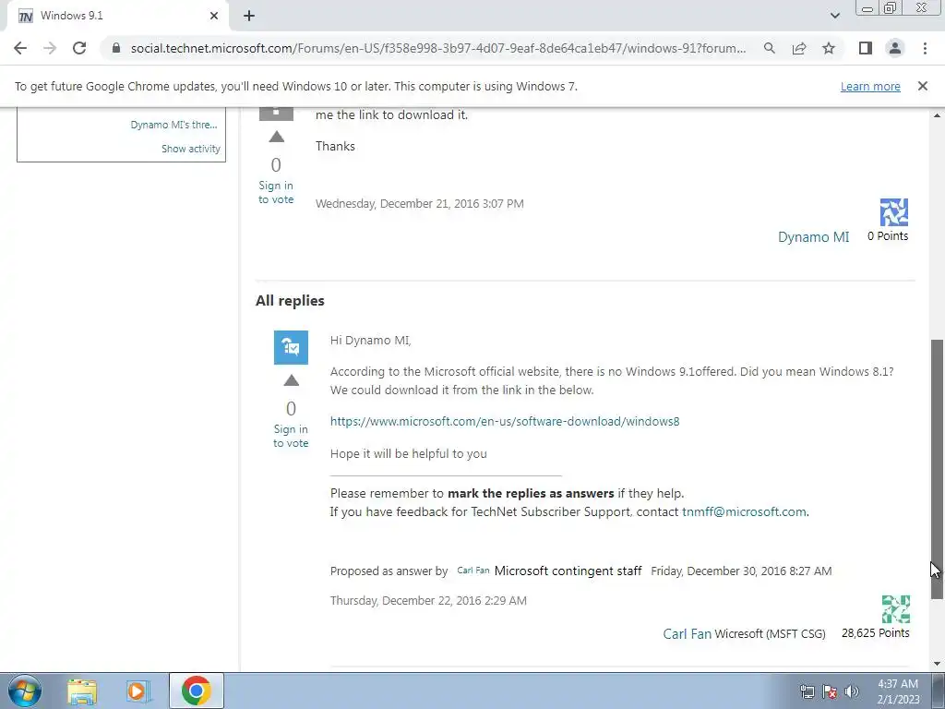Click the reply timestamp December 22, 2016

[x=428, y=600]
